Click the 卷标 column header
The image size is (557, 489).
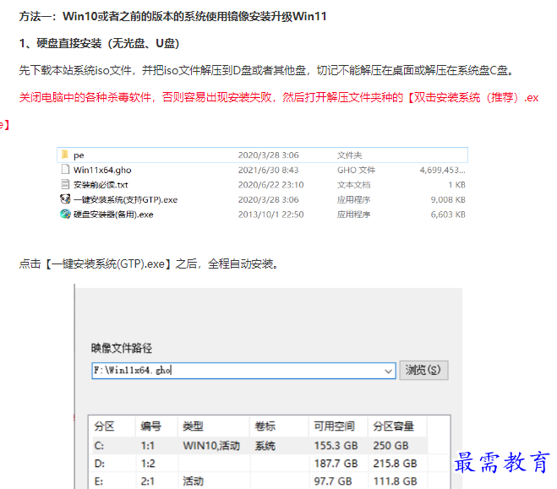pyautogui.click(x=265, y=426)
